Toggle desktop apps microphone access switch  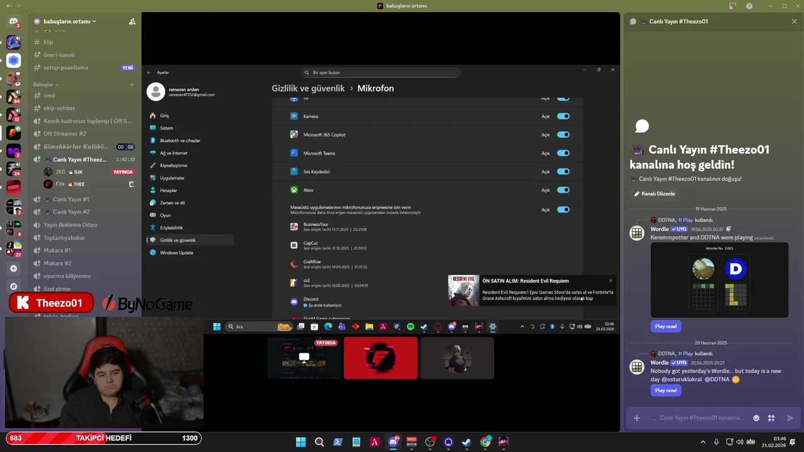[x=563, y=210]
